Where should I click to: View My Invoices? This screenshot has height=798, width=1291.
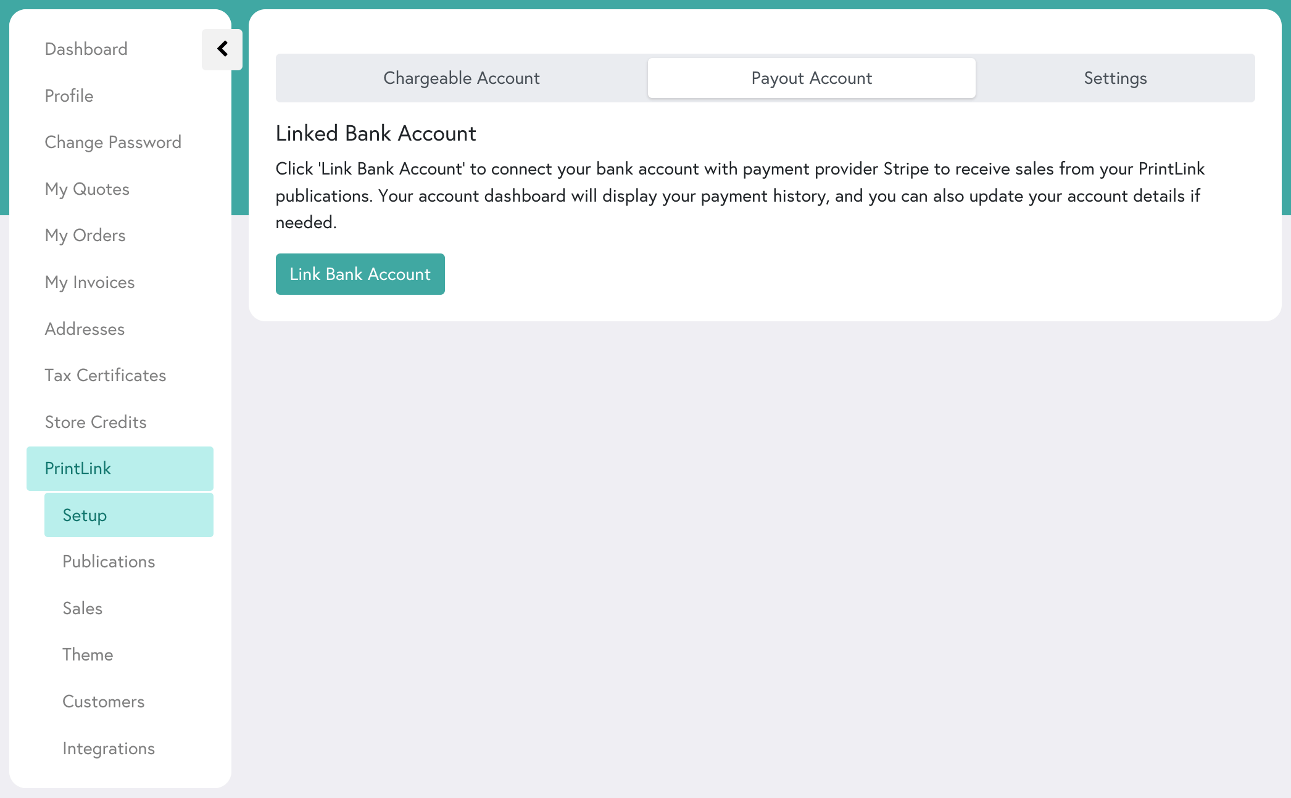point(89,282)
